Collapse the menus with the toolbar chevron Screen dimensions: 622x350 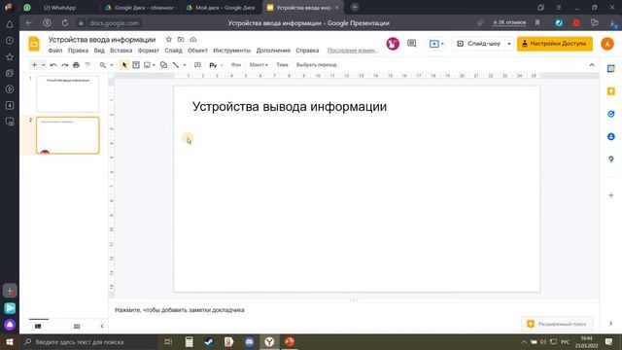tap(592, 65)
